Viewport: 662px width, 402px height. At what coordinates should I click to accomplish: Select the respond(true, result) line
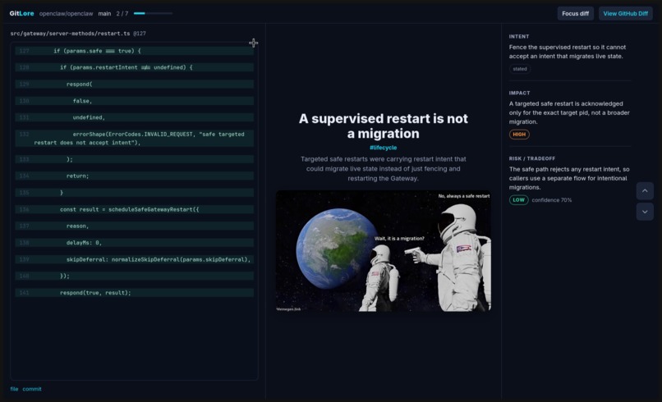134,293
